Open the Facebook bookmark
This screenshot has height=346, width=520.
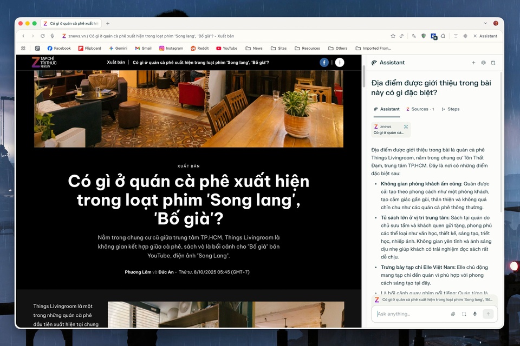tap(59, 48)
